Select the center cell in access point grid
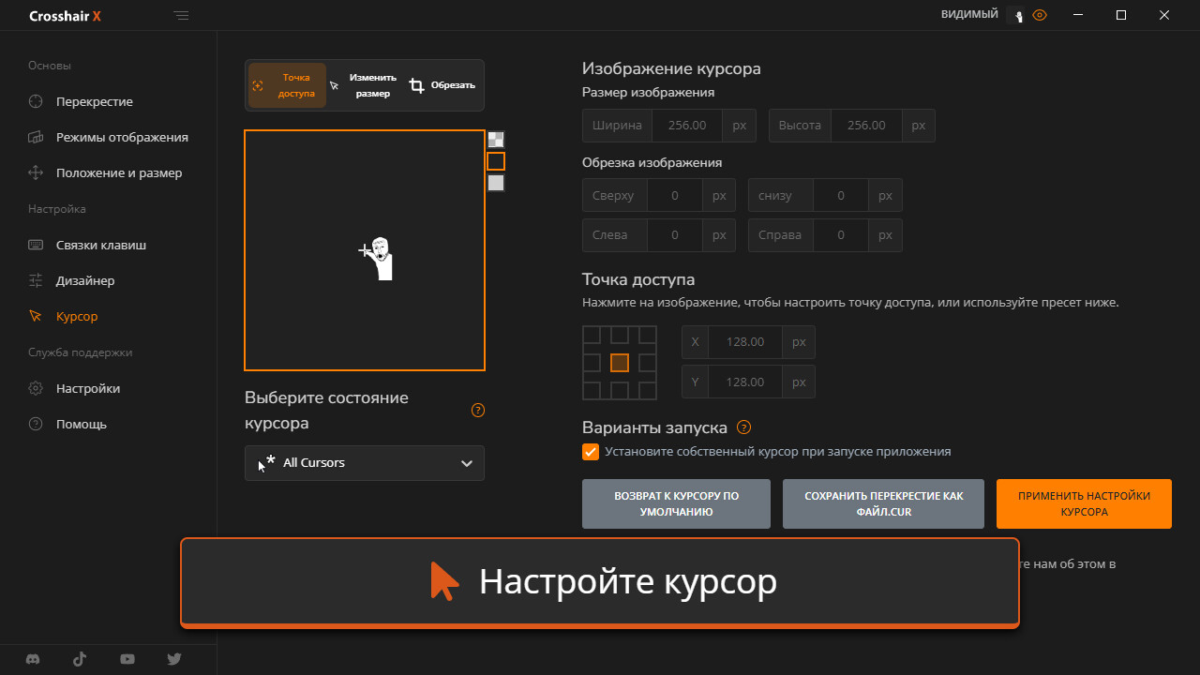Screen dimensions: 1200x675 [x=620, y=363]
